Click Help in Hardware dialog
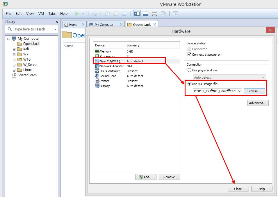This screenshot has width=278, height=197. (261, 189)
